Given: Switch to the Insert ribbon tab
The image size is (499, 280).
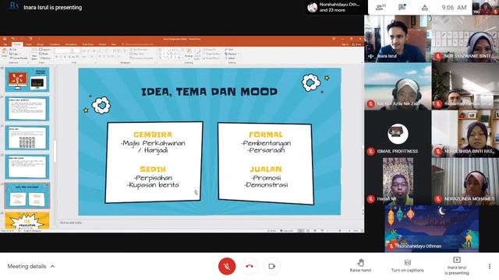Looking at the screenshot, I should [29, 44].
